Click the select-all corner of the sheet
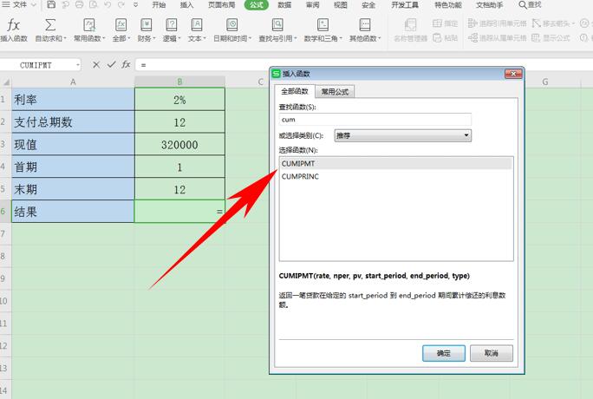593x399 pixels. pyautogui.click(x=6, y=82)
